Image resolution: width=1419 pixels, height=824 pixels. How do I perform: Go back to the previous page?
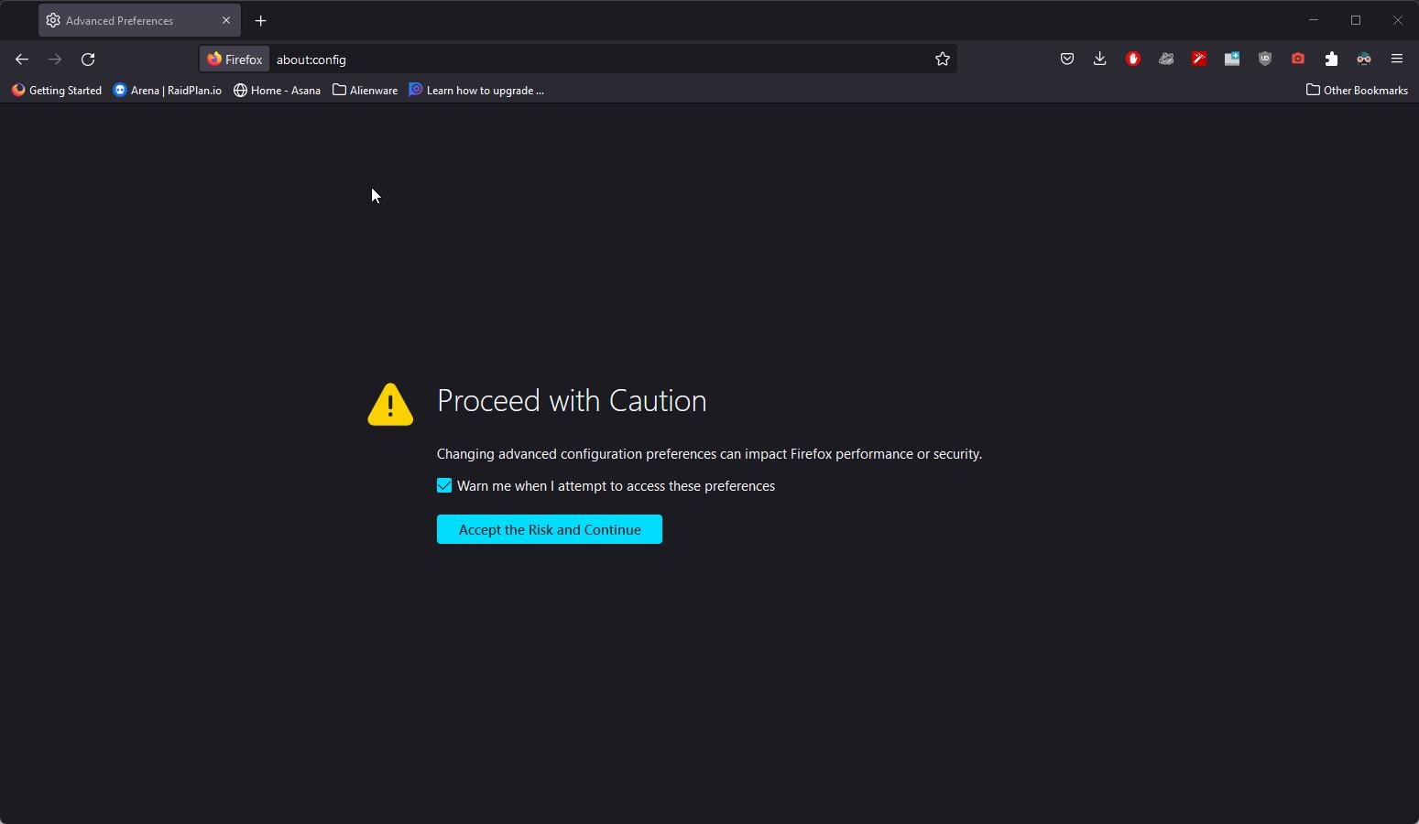[22, 60]
